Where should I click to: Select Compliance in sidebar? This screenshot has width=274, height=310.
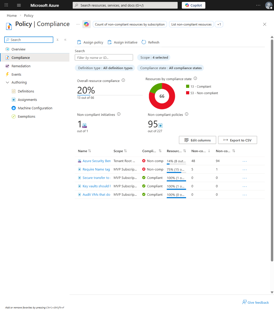click(35, 58)
